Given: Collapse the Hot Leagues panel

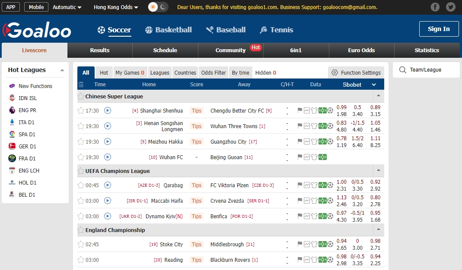Looking at the screenshot, I should [x=62, y=70].
